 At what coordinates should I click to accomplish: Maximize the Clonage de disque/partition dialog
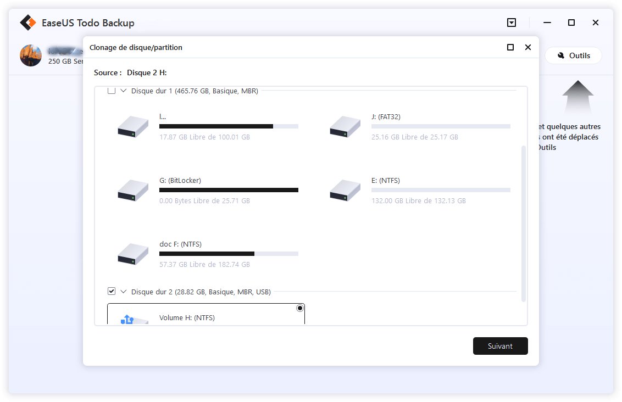[x=510, y=47]
